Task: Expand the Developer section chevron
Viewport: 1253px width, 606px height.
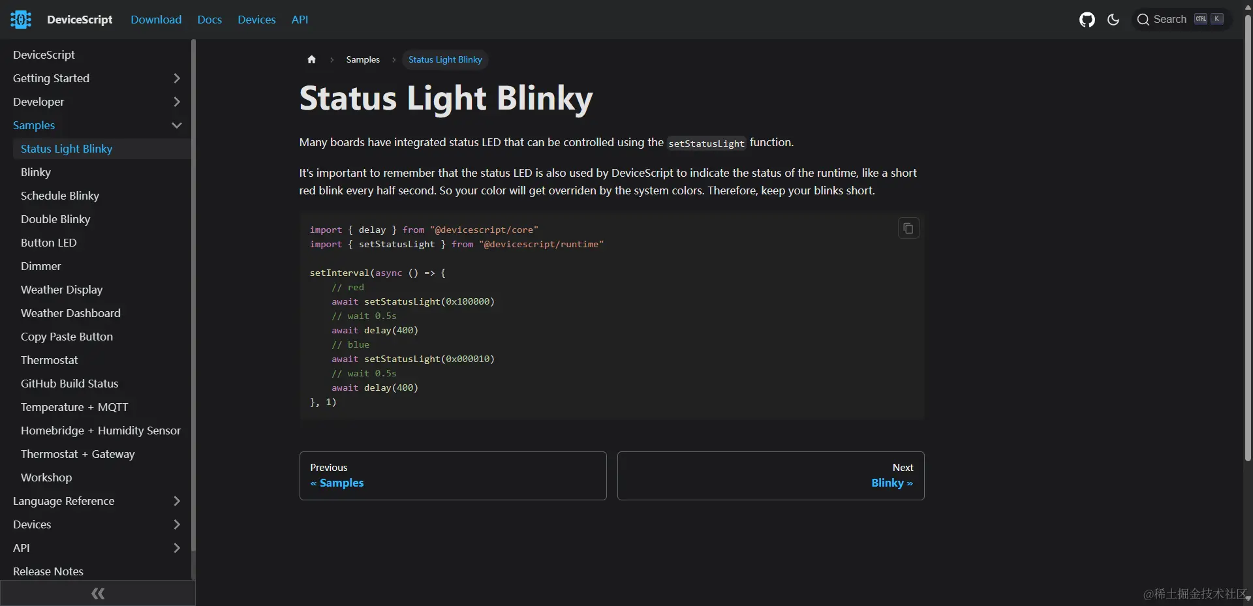Action: coord(176,102)
